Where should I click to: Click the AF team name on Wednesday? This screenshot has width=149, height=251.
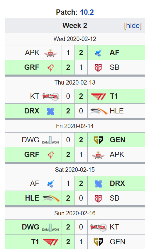coord(114,53)
